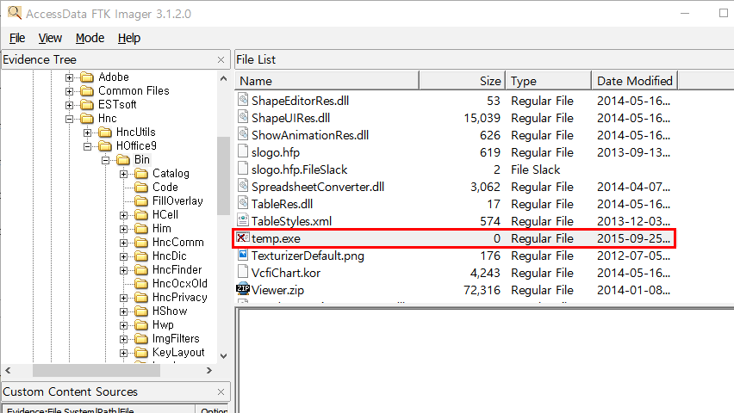734x413 pixels.
Task: Click the KeyLayout tree item label
Action: tap(178, 353)
